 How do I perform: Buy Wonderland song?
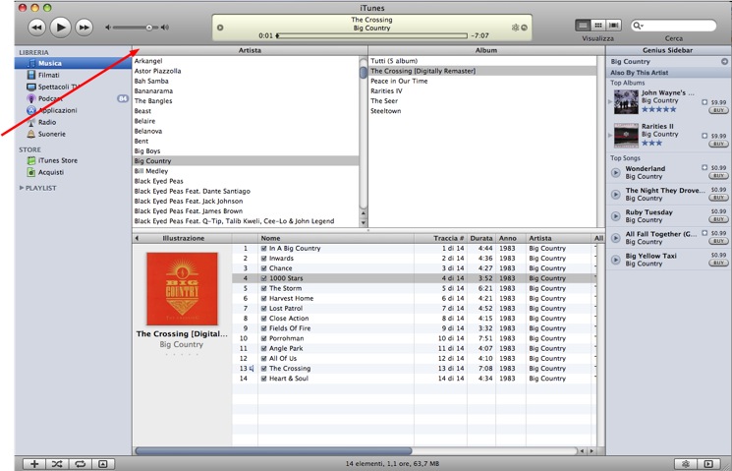[718, 176]
